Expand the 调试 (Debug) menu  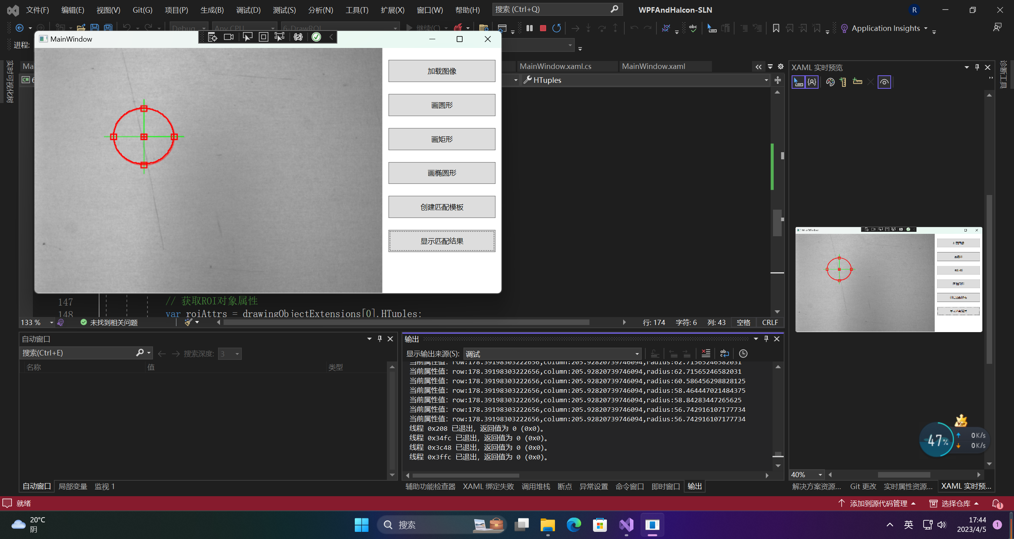(248, 10)
